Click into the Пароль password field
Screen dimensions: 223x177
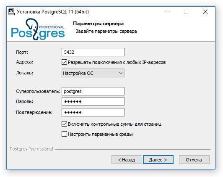[x=93, y=101]
